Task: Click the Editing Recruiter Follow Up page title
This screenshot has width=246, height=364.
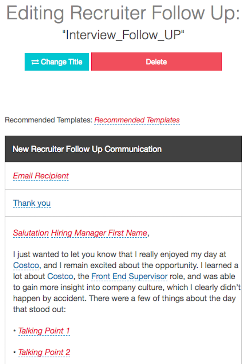Action: [123, 13]
